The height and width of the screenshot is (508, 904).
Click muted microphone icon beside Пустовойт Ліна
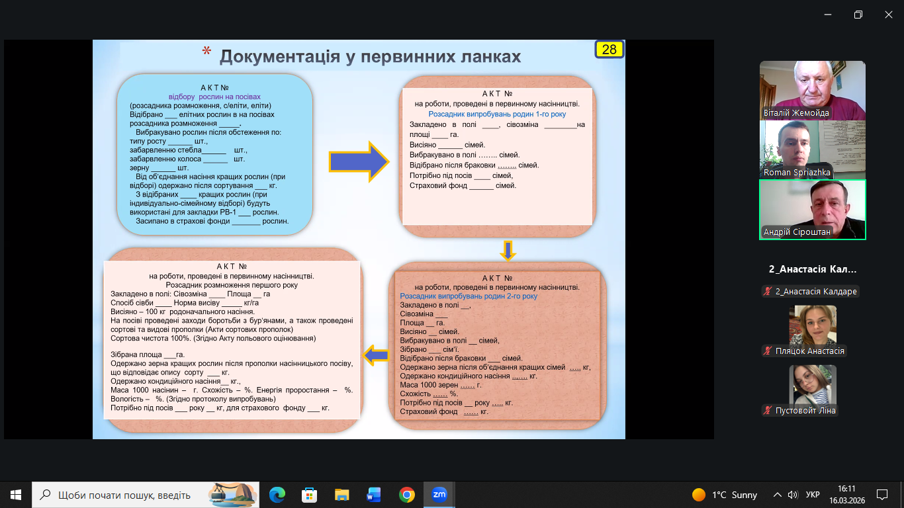(x=768, y=411)
